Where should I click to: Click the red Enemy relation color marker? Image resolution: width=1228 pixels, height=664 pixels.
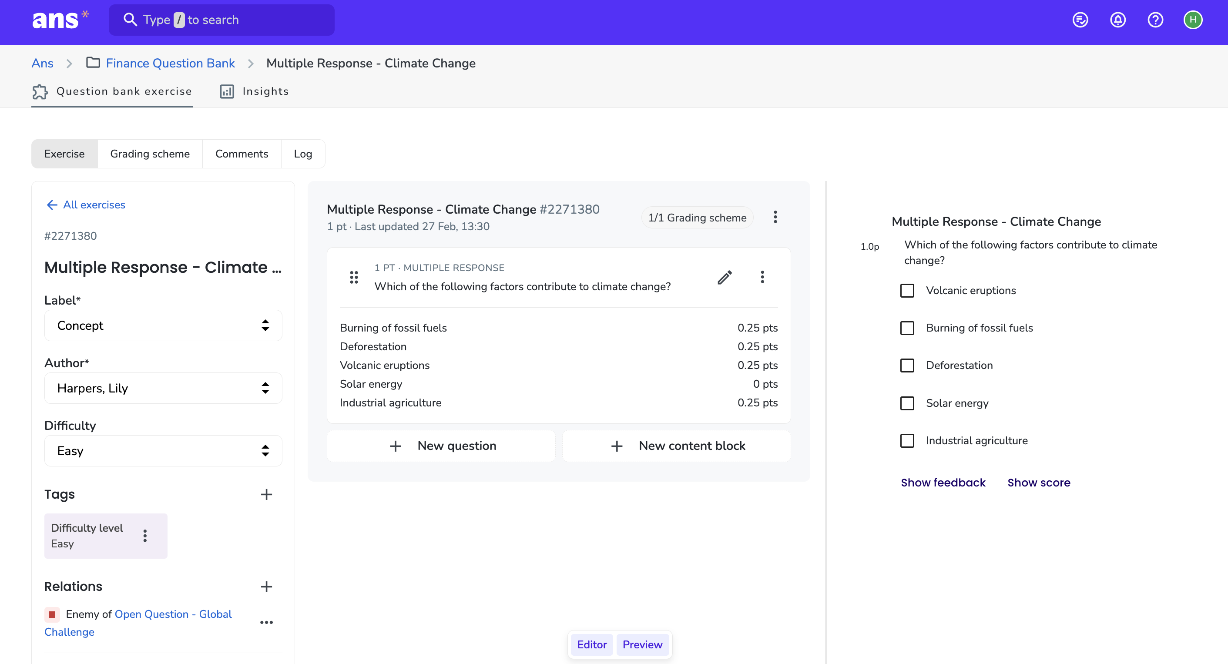(52, 614)
